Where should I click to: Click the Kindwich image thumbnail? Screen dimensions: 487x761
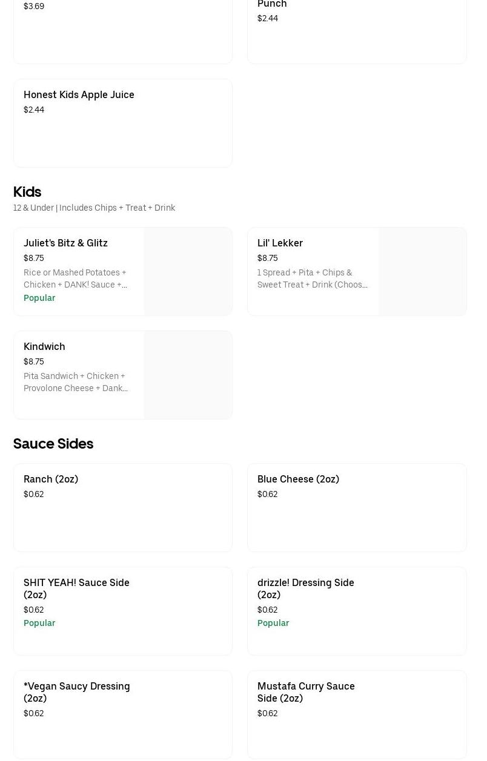point(188,375)
